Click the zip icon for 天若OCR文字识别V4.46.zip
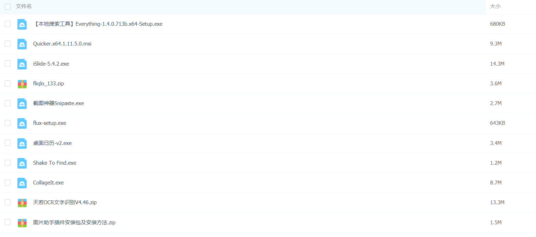The image size is (536, 237). 22,202
